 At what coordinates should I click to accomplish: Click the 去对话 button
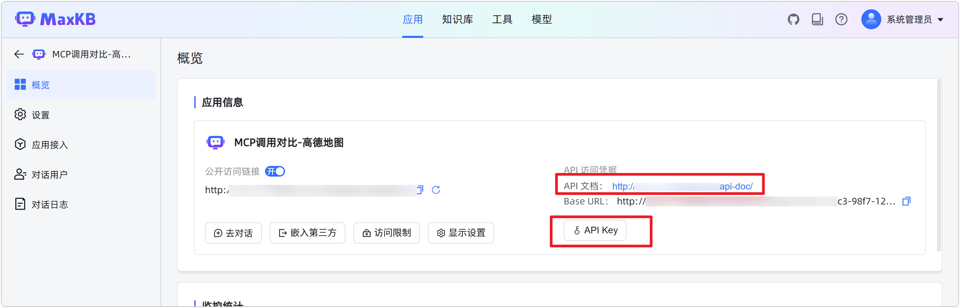coord(233,233)
